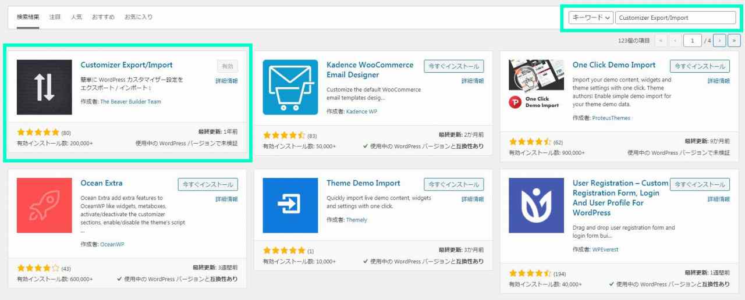Screen dimensions: 745x300
Task: View 詳細情報 for Customizer Export/Import
Action: click(x=226, y=81)
